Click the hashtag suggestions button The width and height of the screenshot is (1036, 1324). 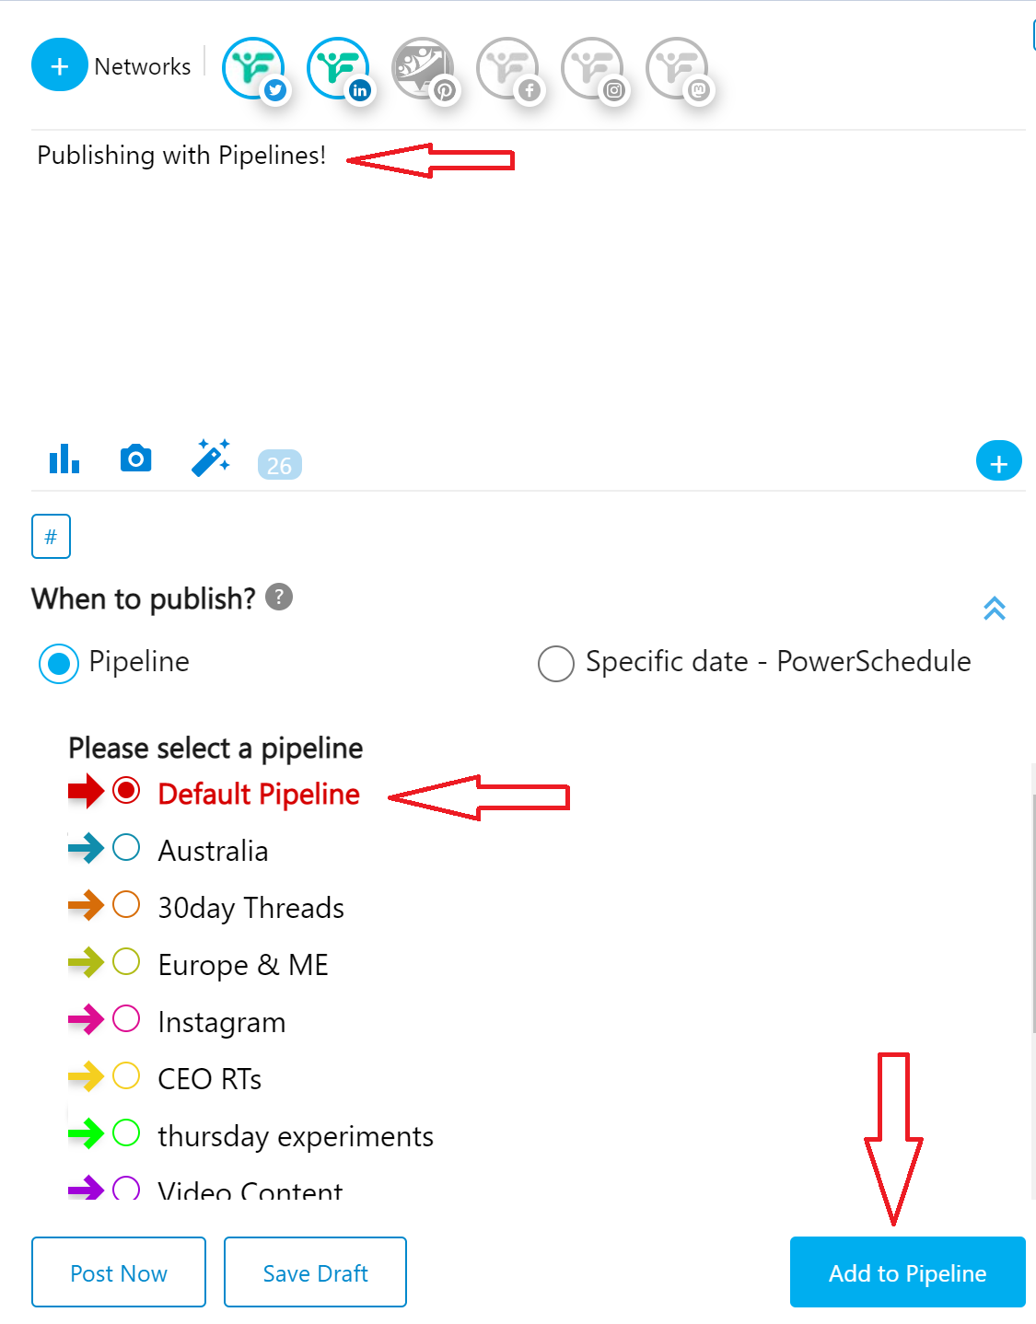(51, 536)
